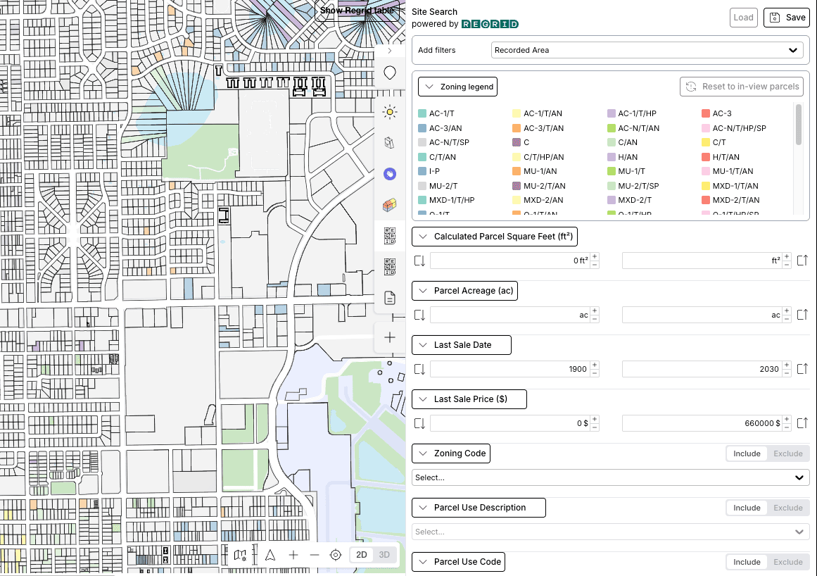The image size is (817, 576).
Task: Collapse the Last Sale Price section
Action: coord(469,399)
